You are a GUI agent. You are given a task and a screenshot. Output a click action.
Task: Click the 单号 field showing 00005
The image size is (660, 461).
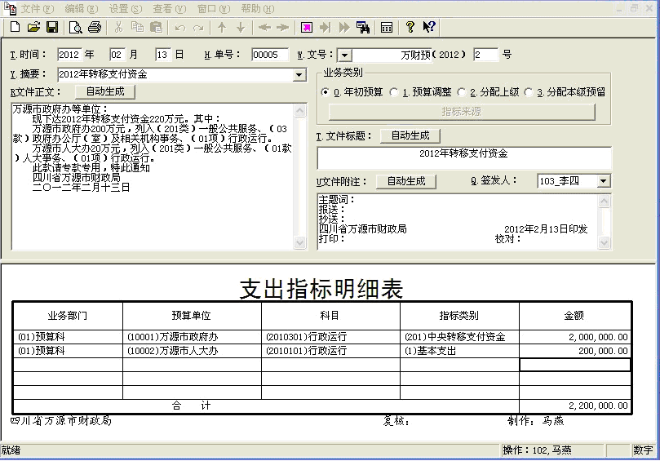(x=270, y=55)
